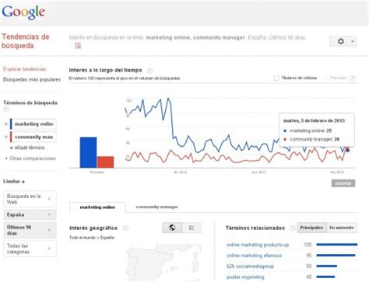
Task: Click the small icon below the search summary
Action: [x=78, y=46]
